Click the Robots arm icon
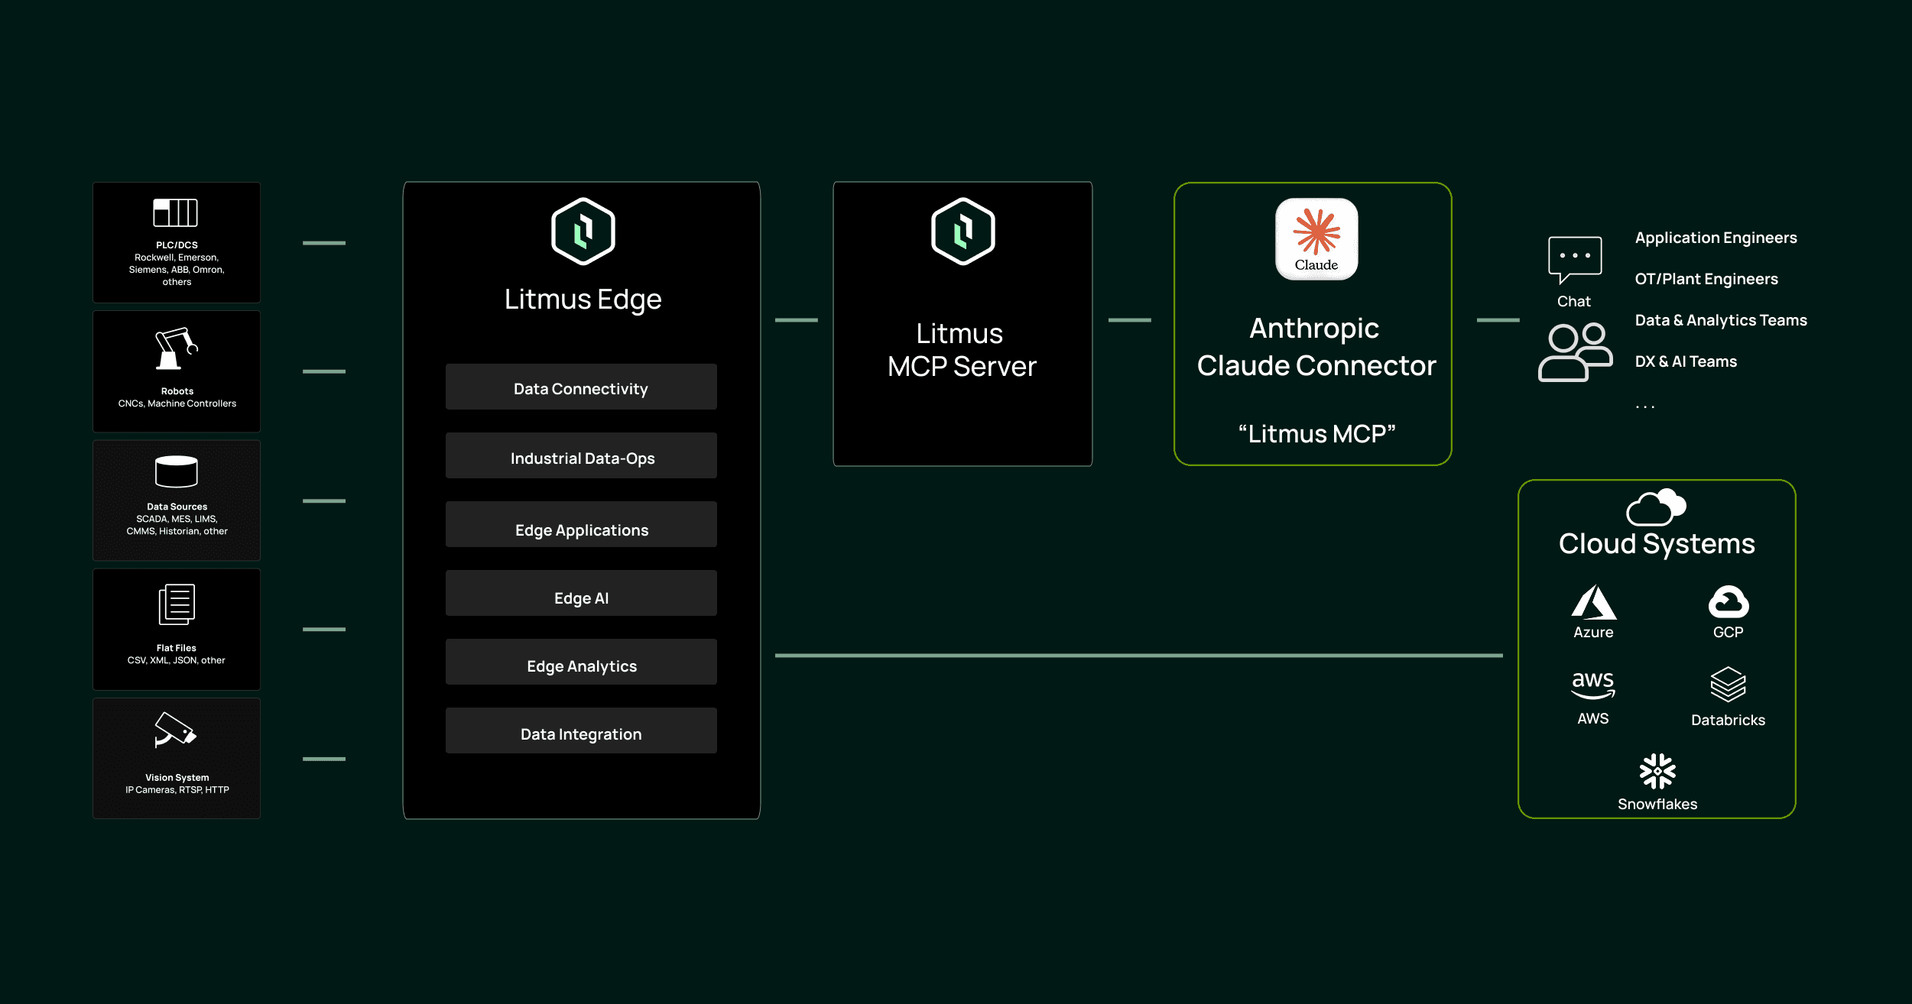 pyautogui.click(x=177, y=348)
